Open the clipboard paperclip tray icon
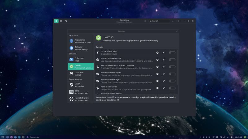The height and width of the screenshot is (139, 248). tap(213, 137)
